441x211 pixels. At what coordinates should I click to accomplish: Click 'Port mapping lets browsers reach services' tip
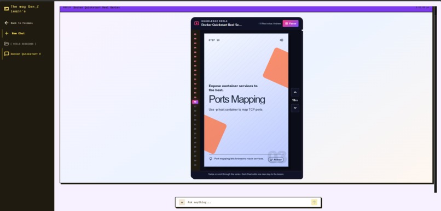(x=239, y=159)
